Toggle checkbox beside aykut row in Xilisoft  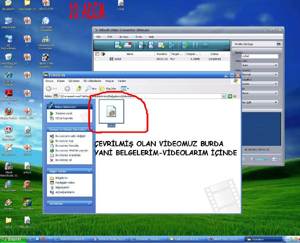click(x=97, y=59)
